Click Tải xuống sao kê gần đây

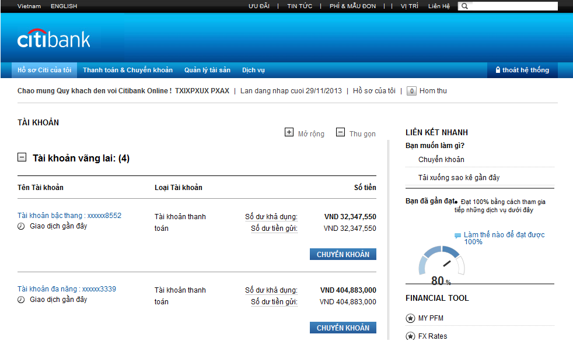point(459,177)
